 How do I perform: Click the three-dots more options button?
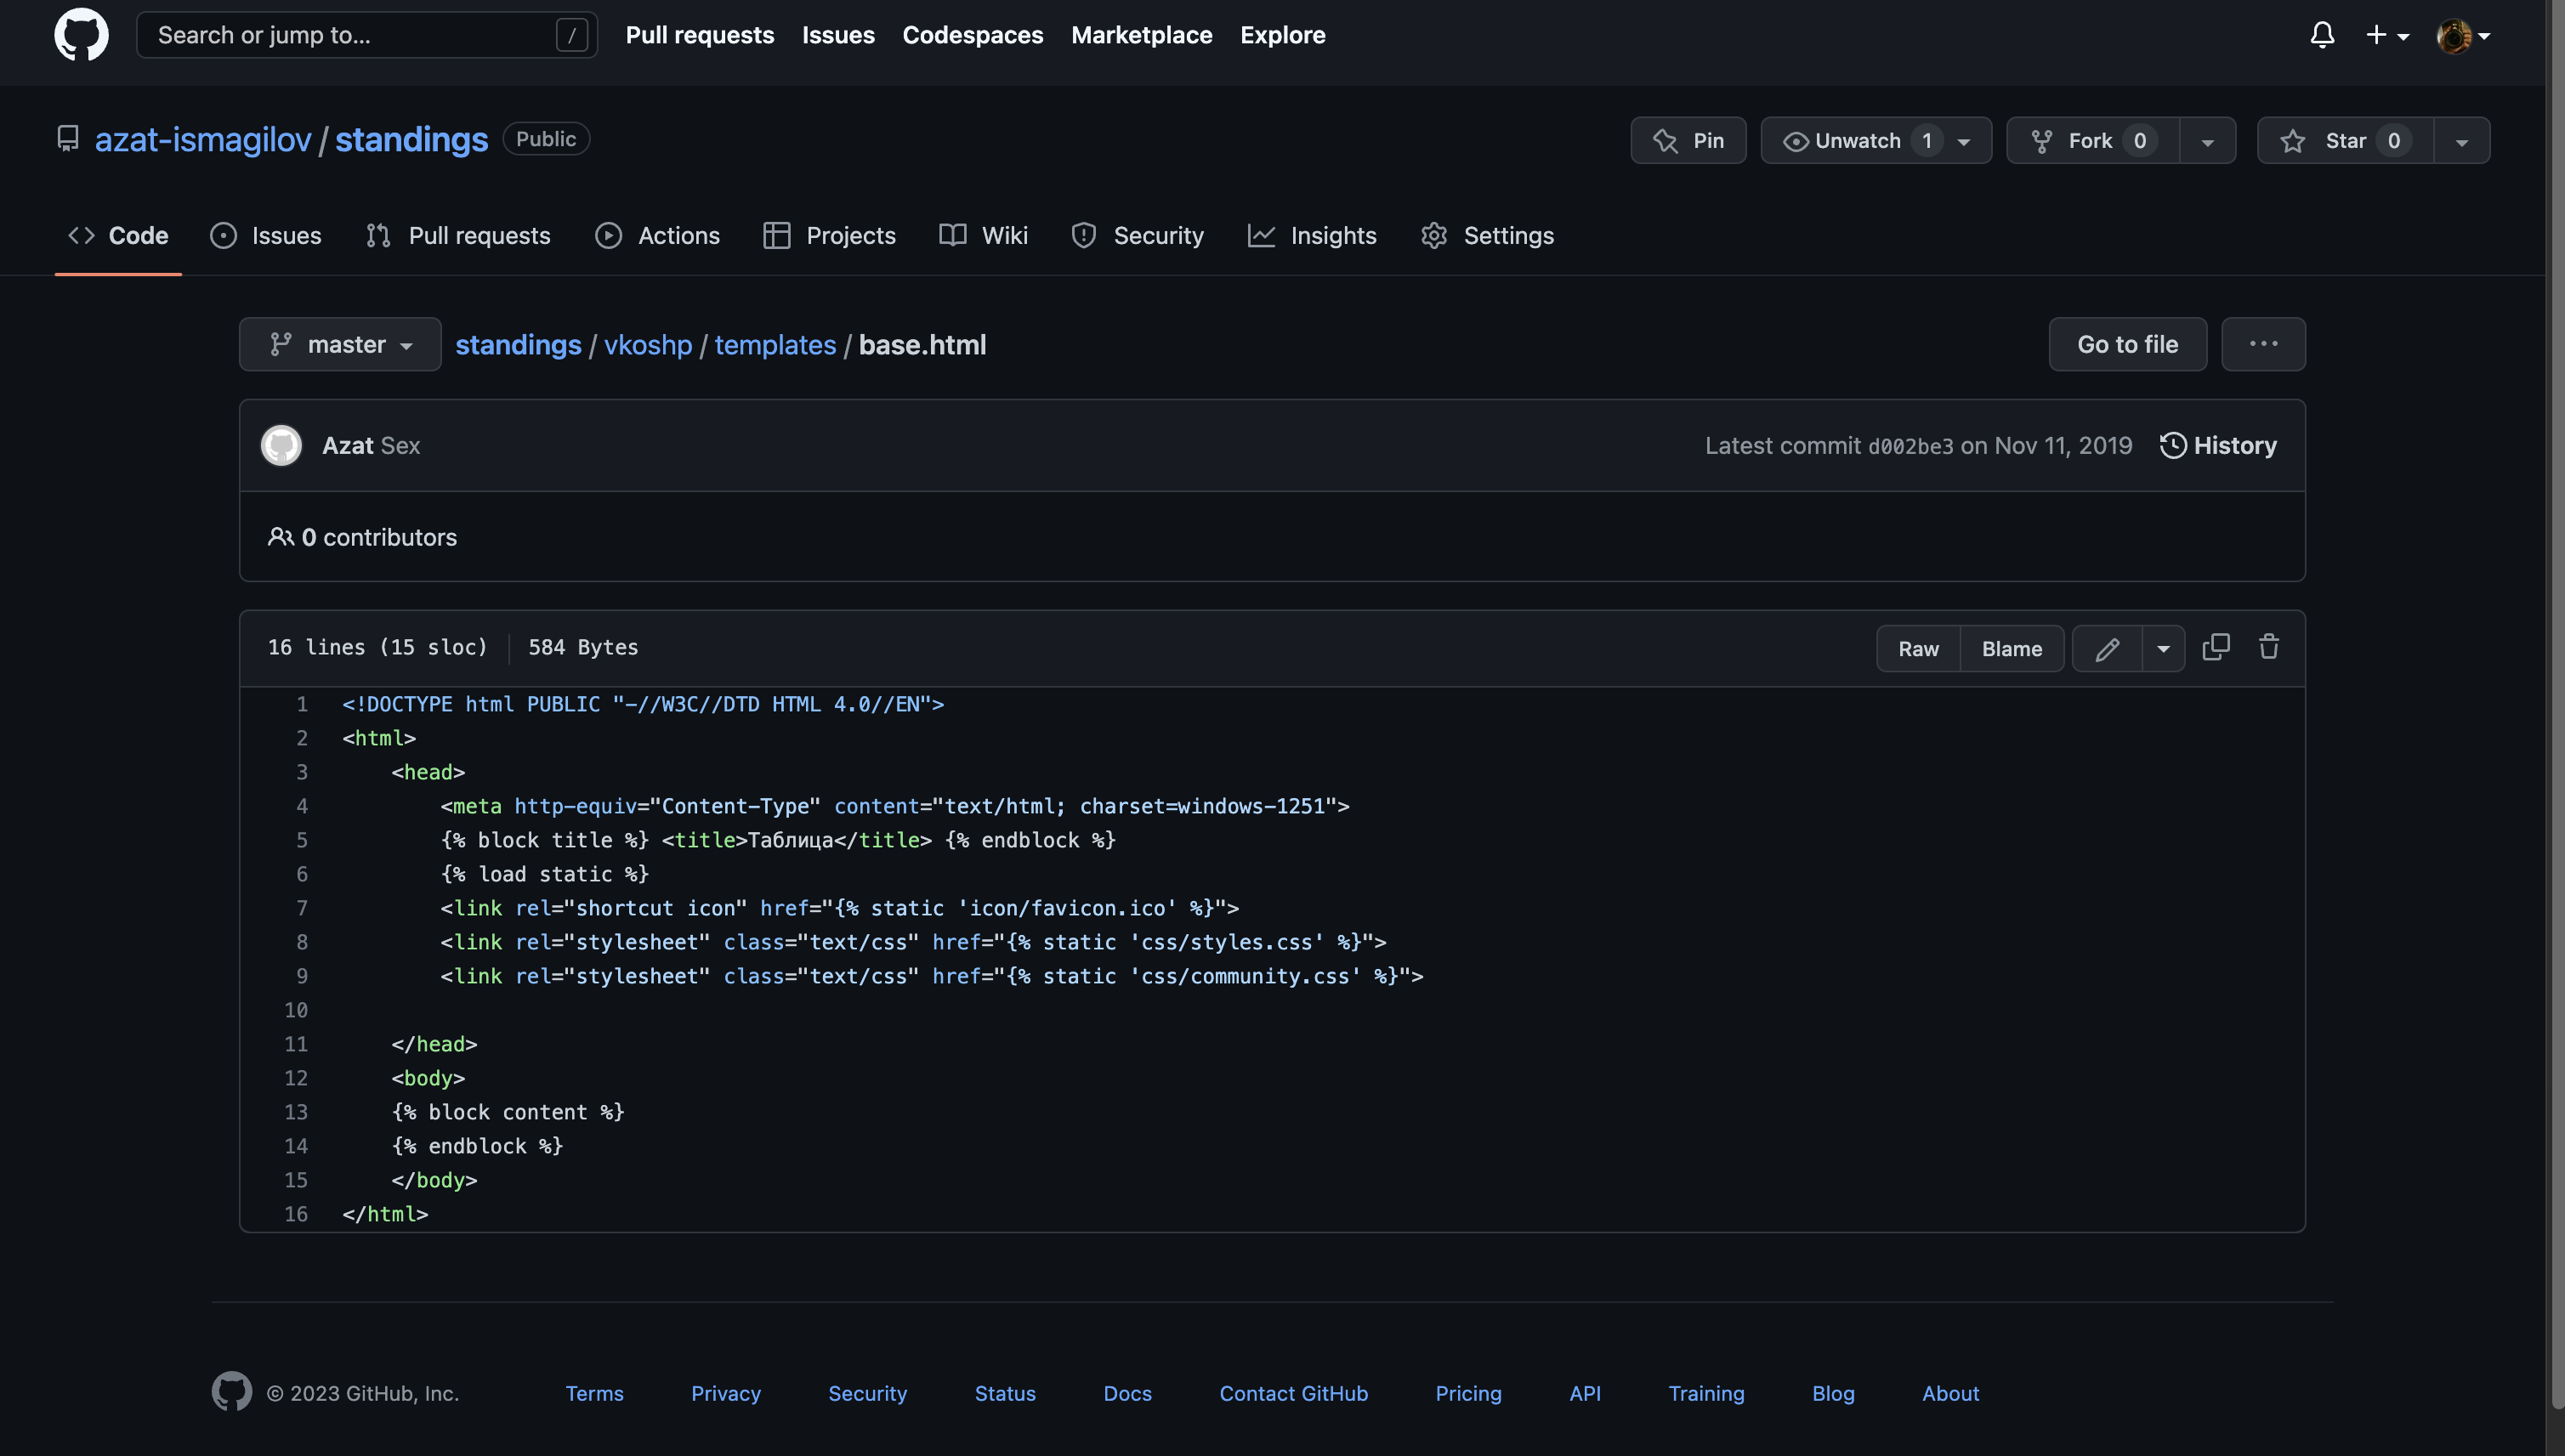(x=2263, y=344)
